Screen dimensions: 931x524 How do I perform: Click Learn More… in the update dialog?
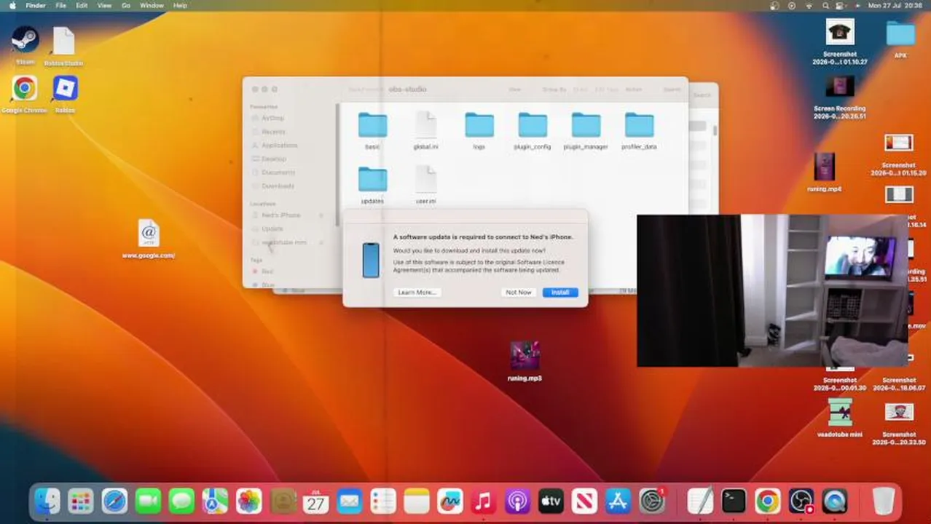(417, 292)
